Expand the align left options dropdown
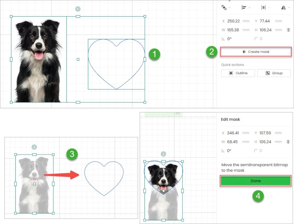 coord(245,8)
